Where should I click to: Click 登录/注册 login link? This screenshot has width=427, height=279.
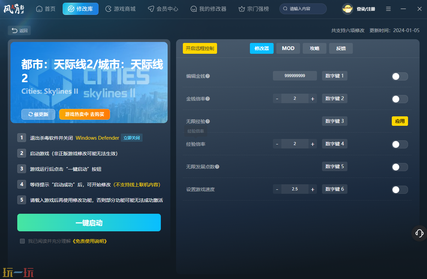tap(366, 9)
